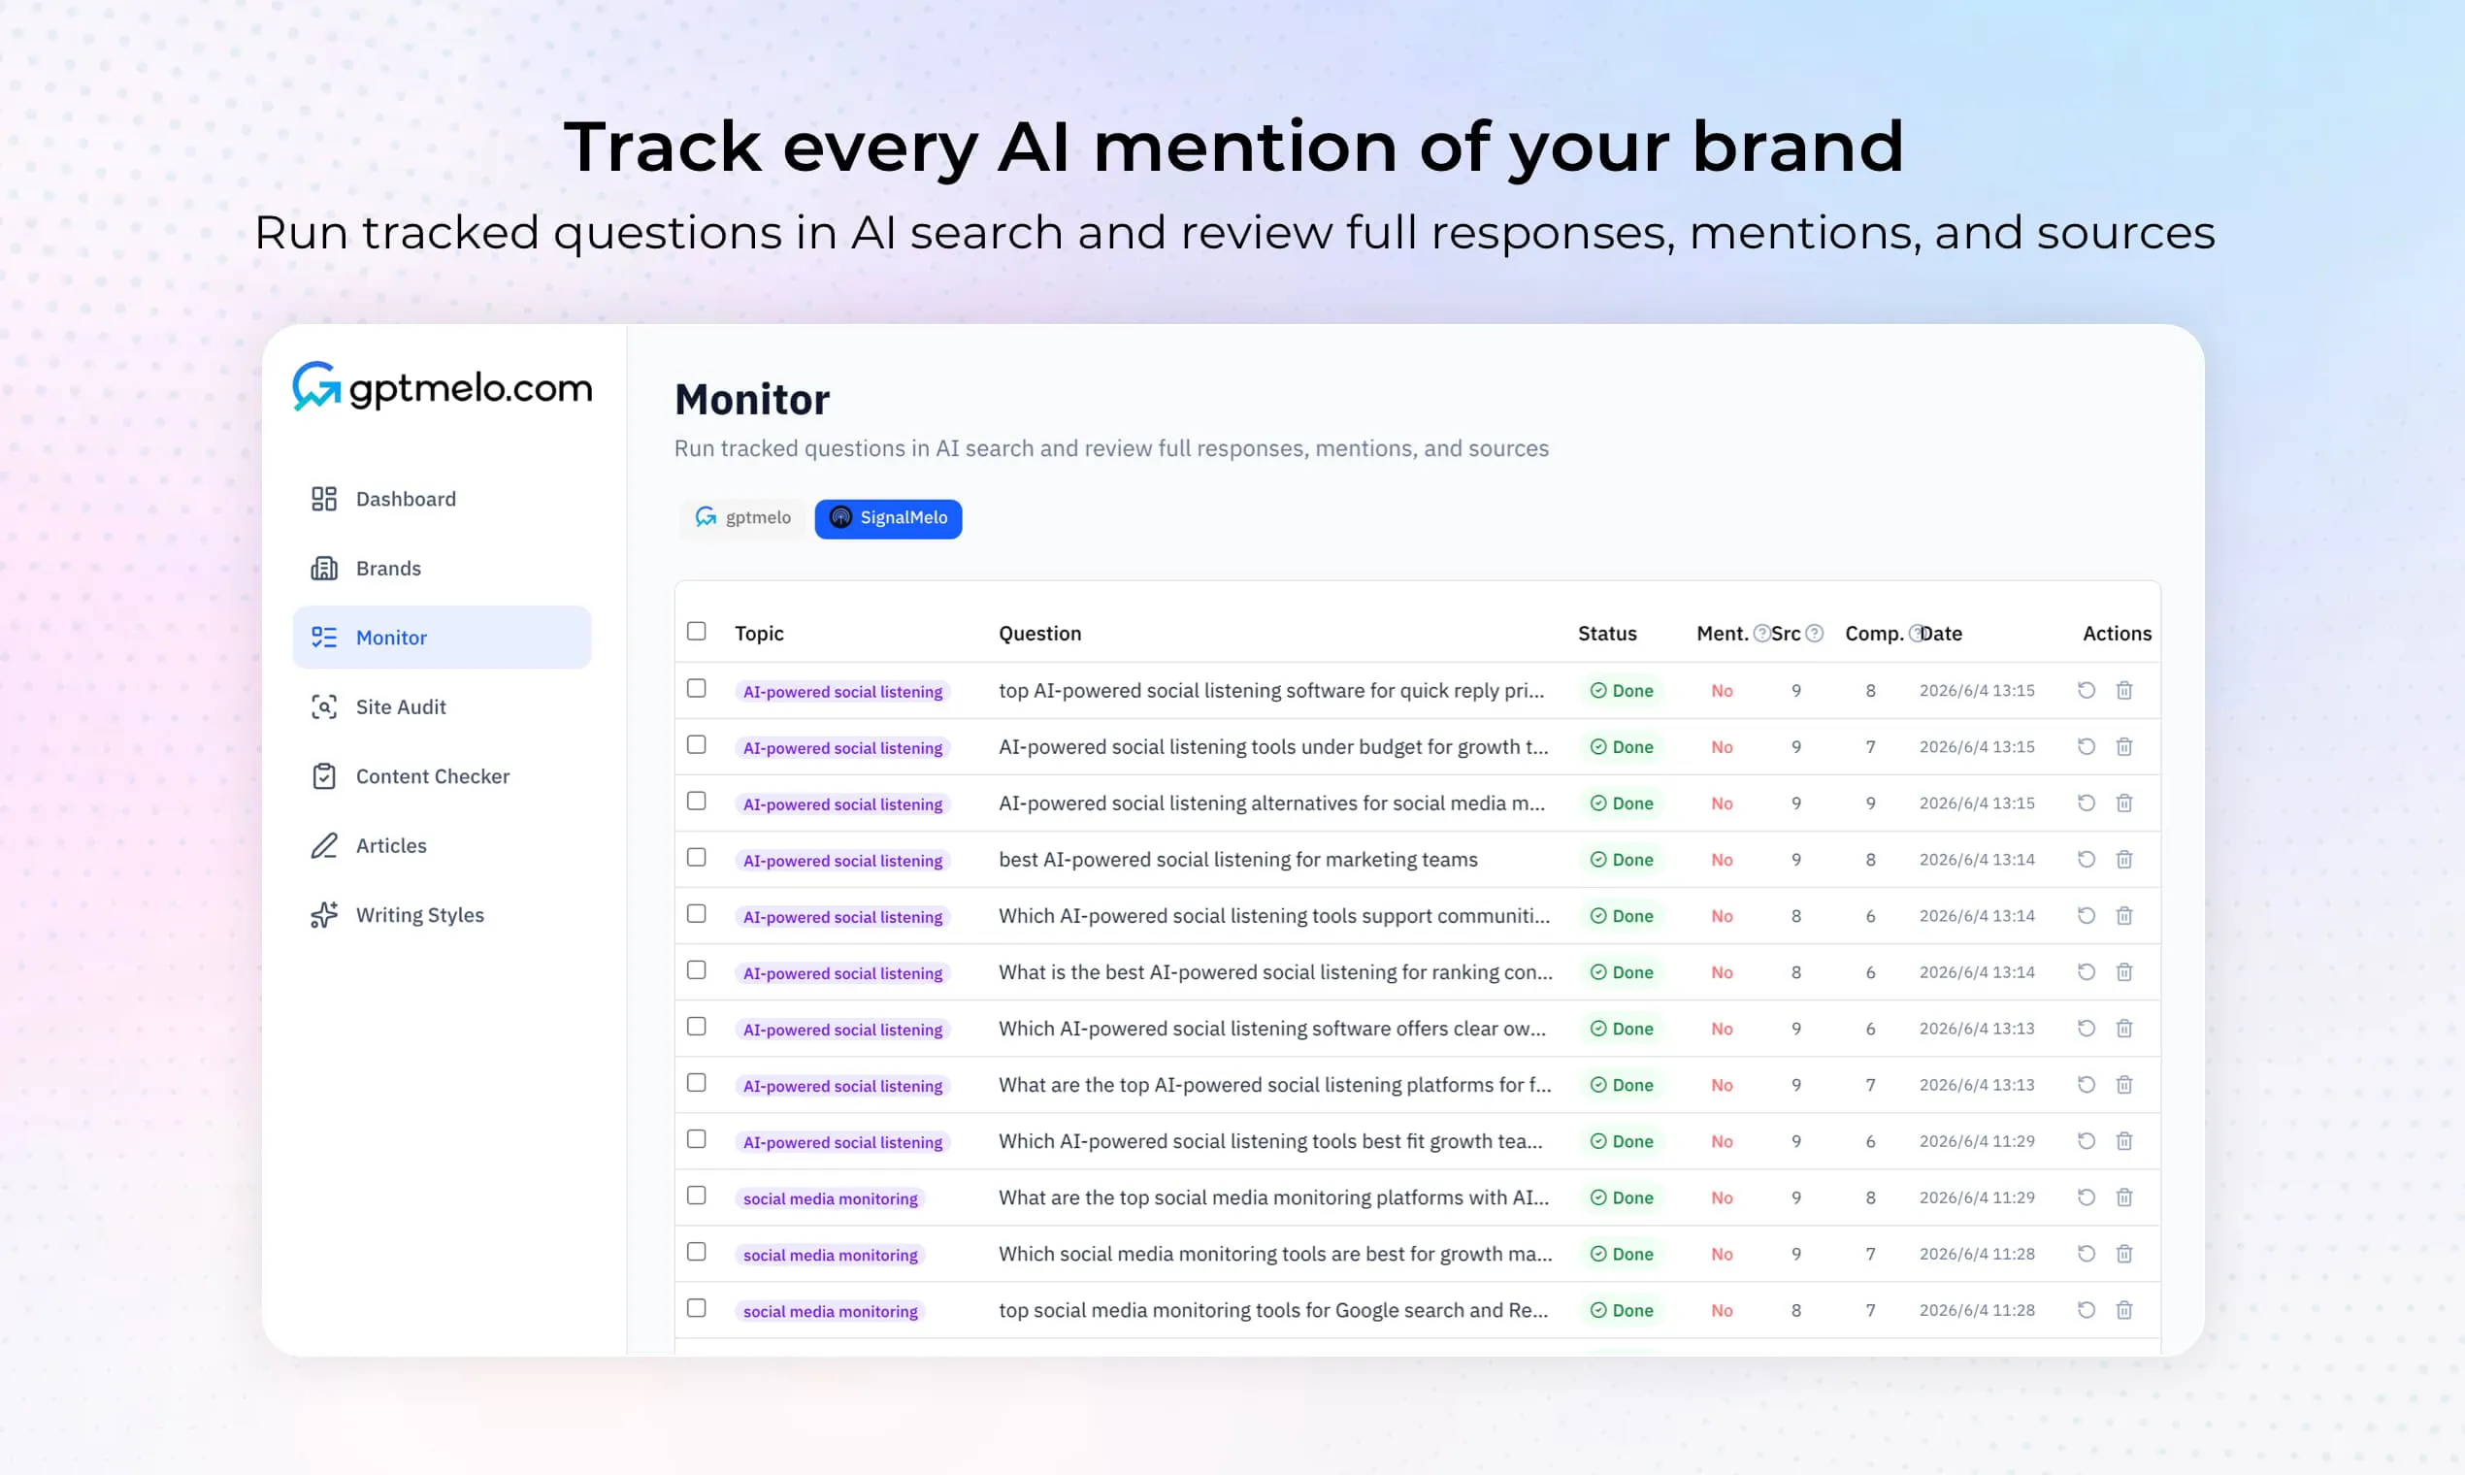
Task: Select the Monitor sidebar item
Action: coord(442,638)
